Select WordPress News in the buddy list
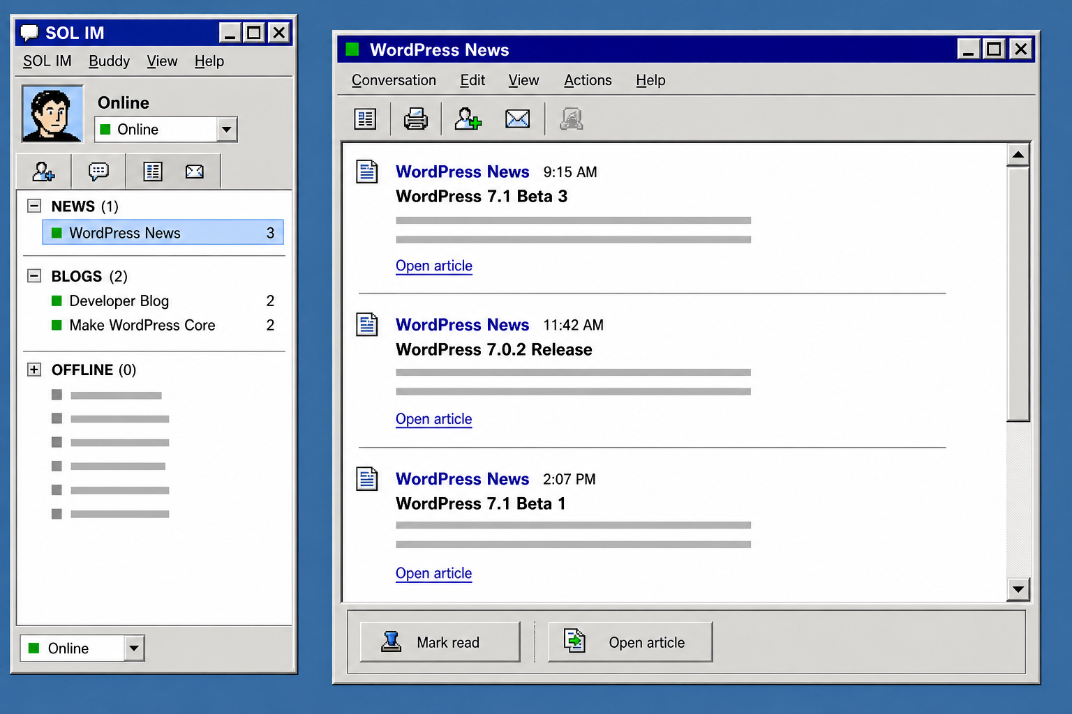1072x714 pixels. [163, 233]
